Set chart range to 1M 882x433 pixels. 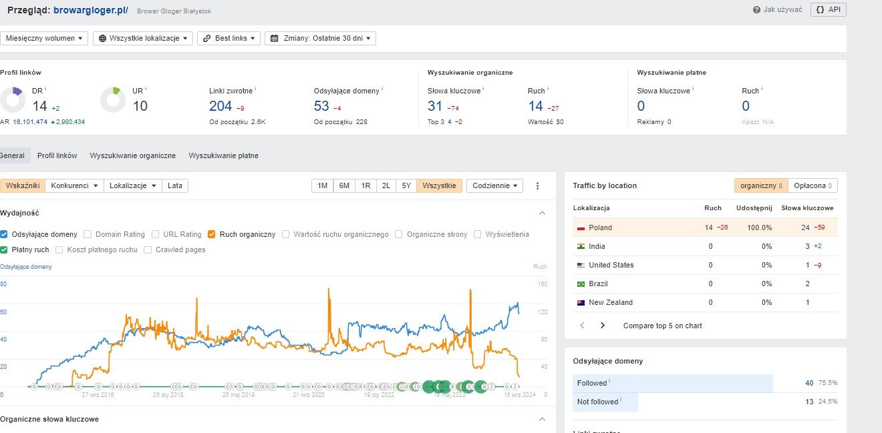coord(323,186)
